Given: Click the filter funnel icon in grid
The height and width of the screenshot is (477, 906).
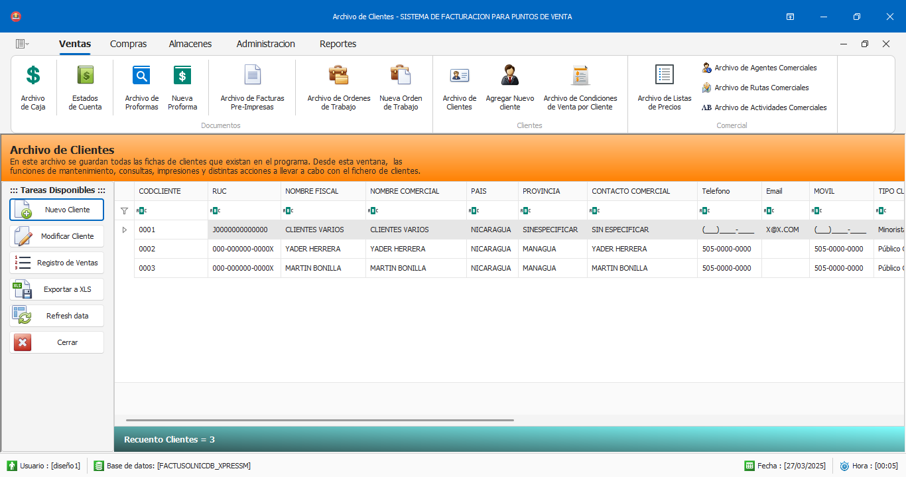Looking at the screenshot, I should pyautogui.click(x=124, y=211).
